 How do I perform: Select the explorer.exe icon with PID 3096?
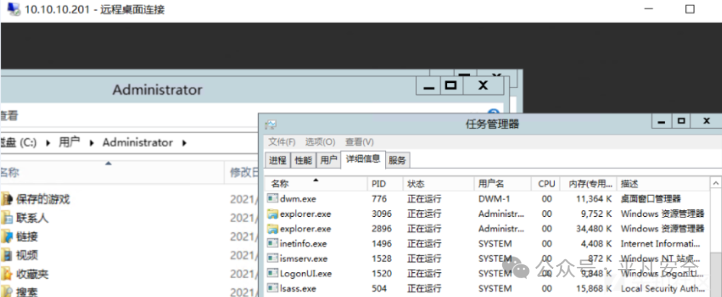pos(273,213)
